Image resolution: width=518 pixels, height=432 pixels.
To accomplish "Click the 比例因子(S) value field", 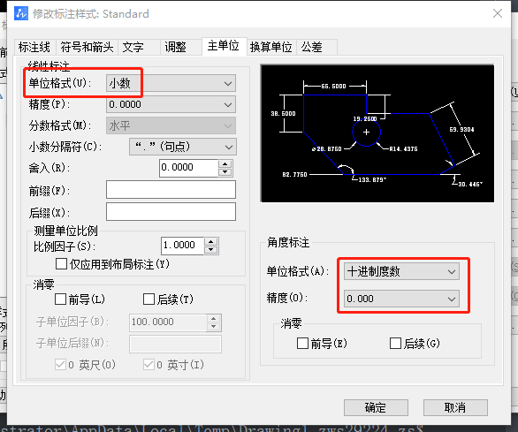I will pyautogui.click(x=182, y=246).
